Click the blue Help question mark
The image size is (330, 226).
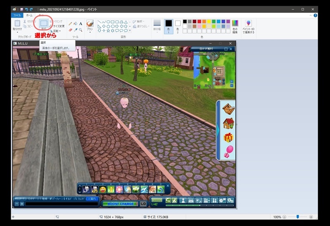tap(315, 15)
